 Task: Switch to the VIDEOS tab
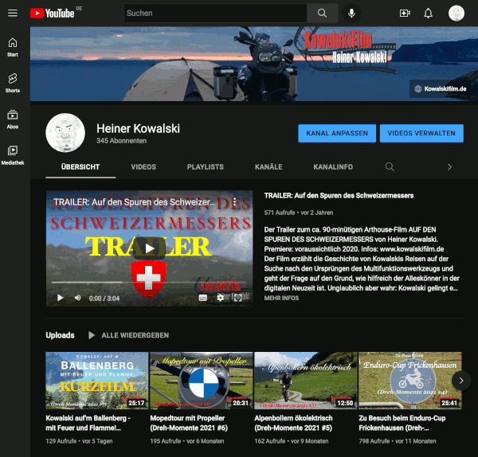[143, 167]
